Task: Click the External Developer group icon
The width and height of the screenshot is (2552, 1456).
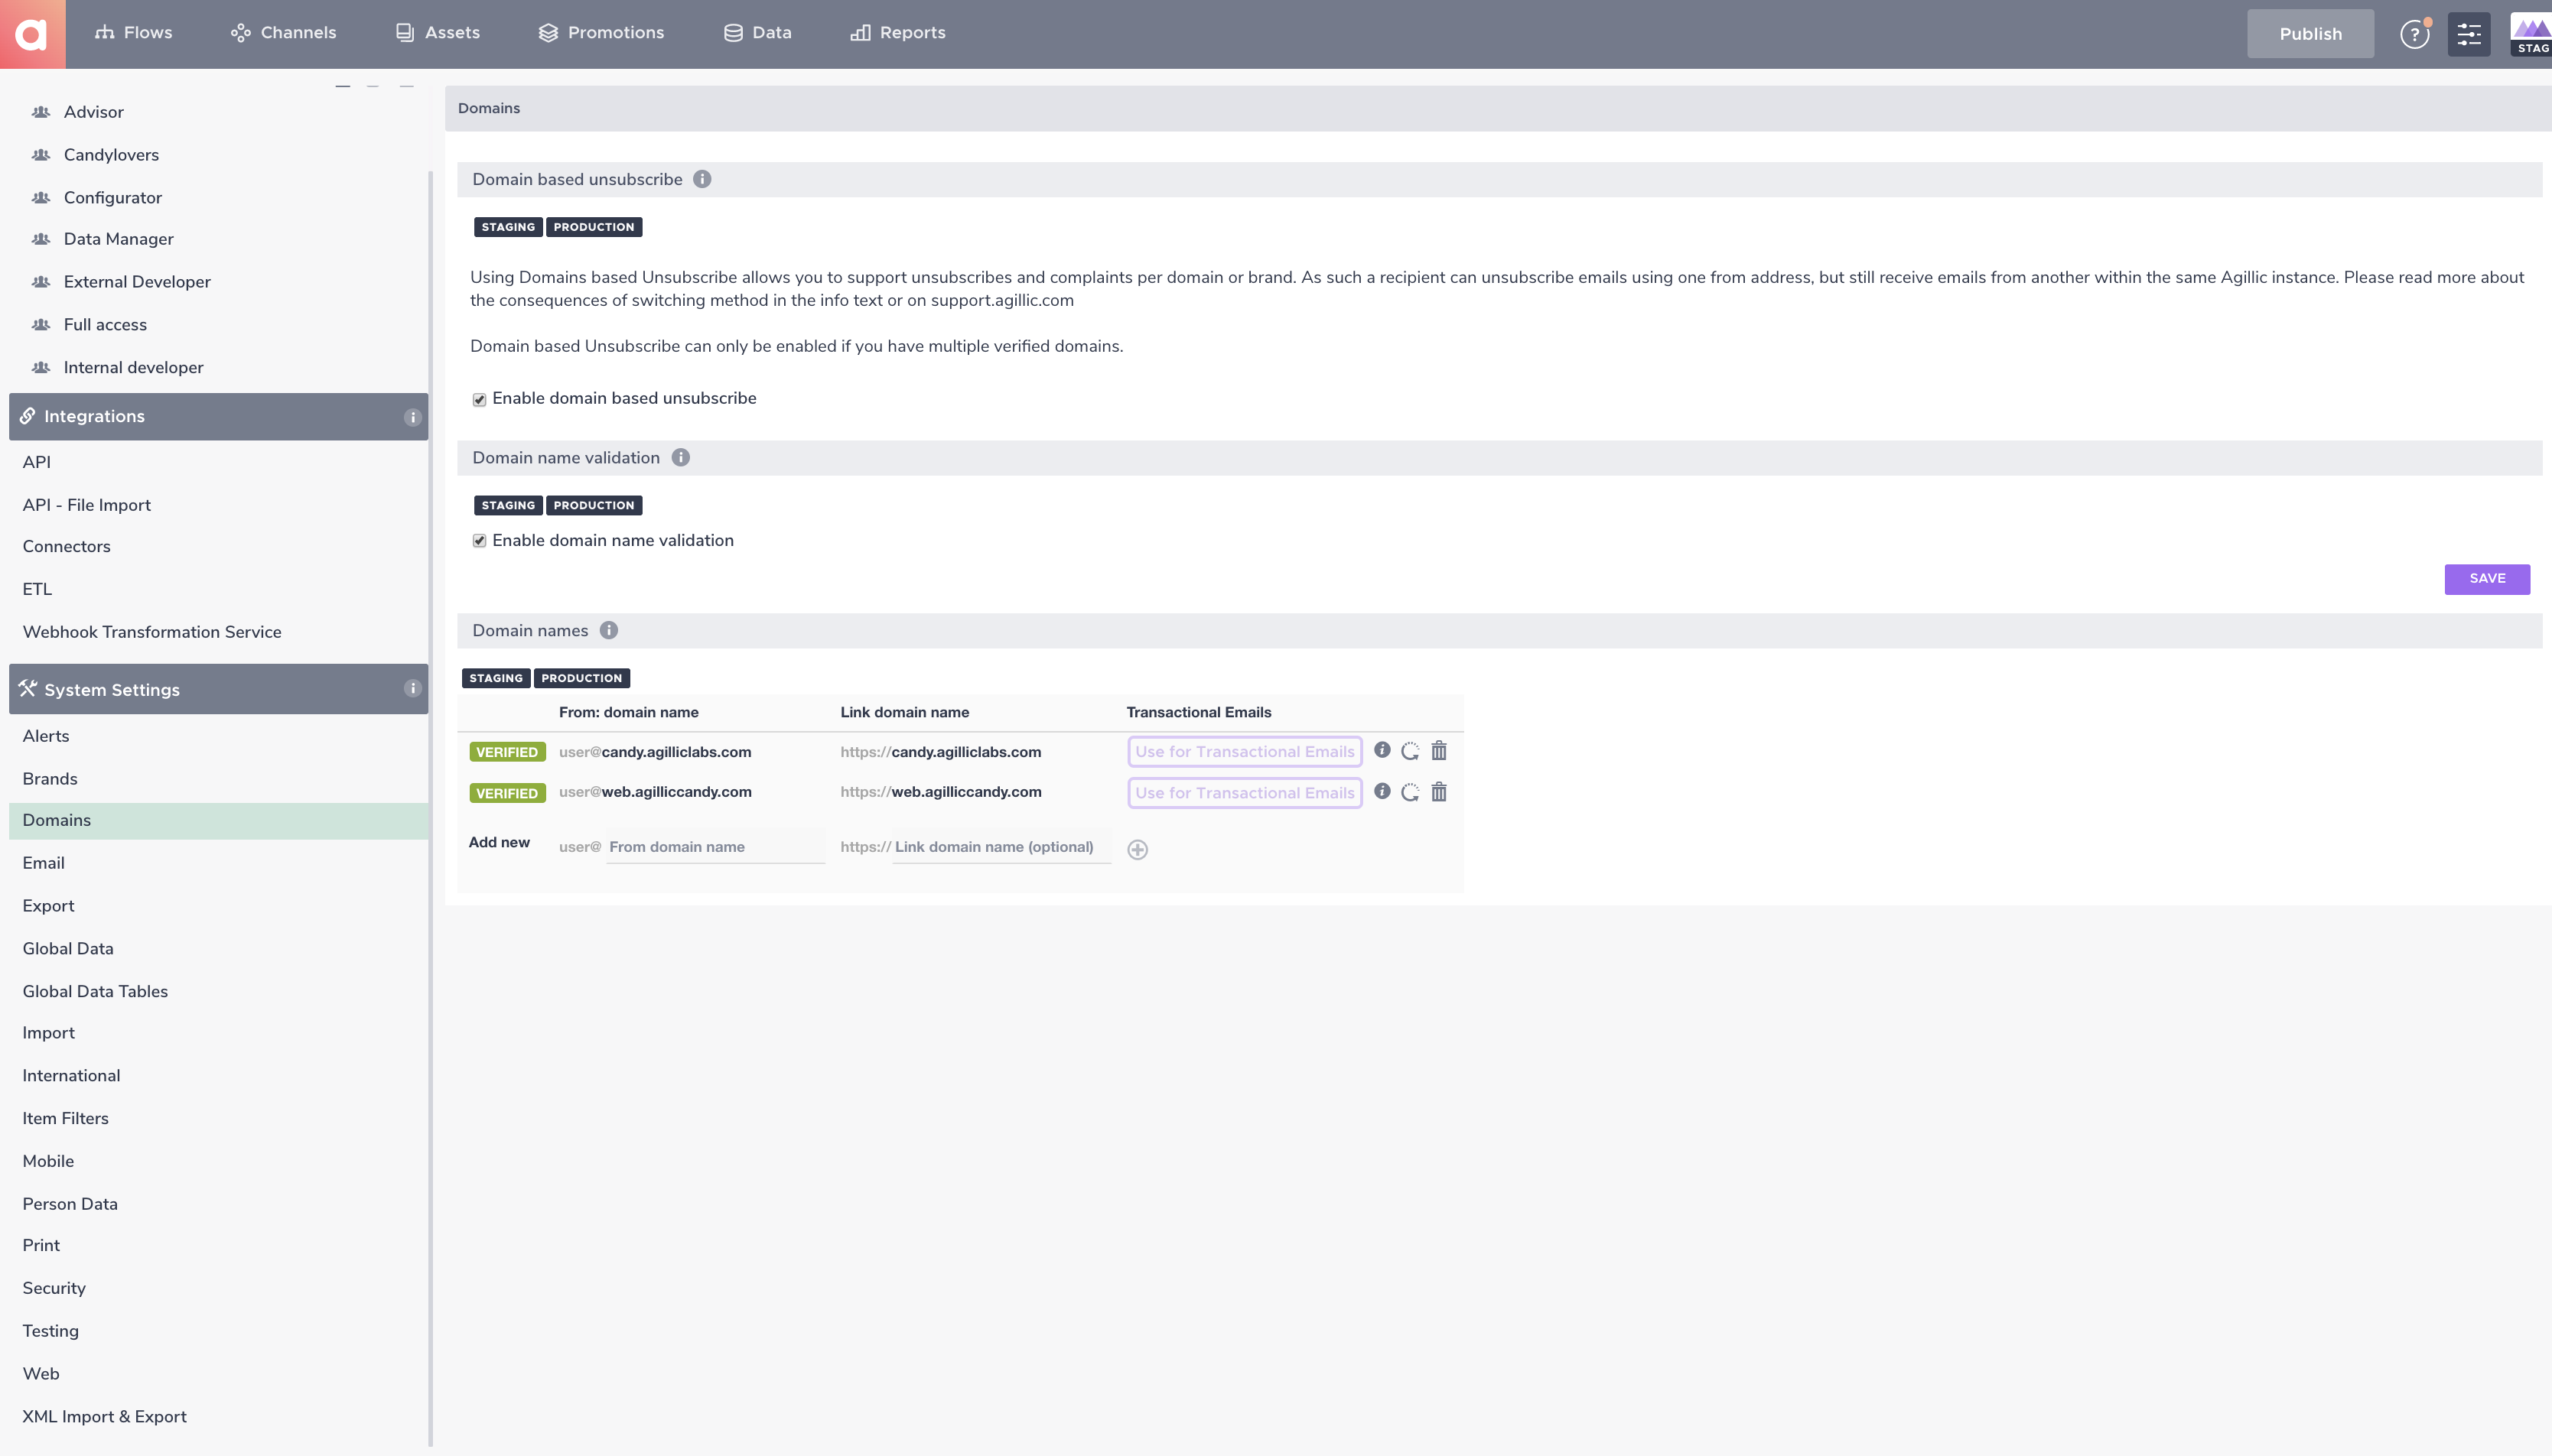Action: point(41,282)
